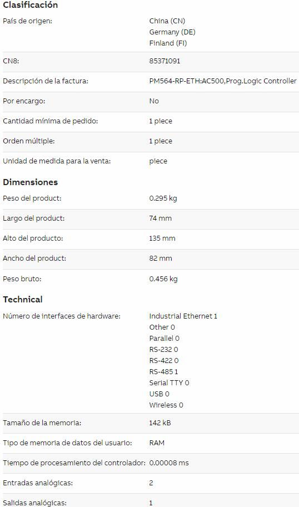Click Finland (FI) origin entry

(168, 43)
